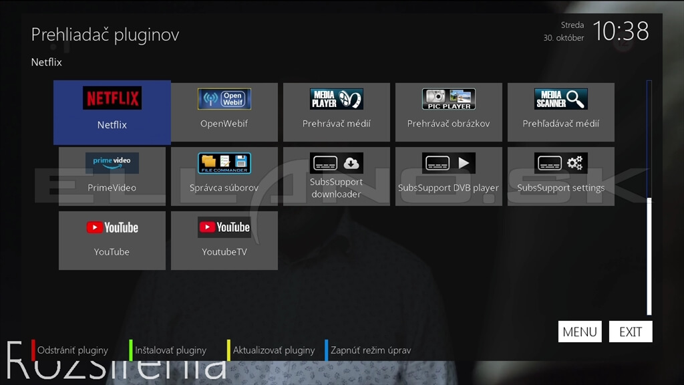This screenshot has width=684, height=385.
Task: Open the Media Scanner plugin (Prehľadávač médií)
Action: point(561,112)
